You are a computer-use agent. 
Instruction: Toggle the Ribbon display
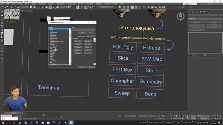132,7
